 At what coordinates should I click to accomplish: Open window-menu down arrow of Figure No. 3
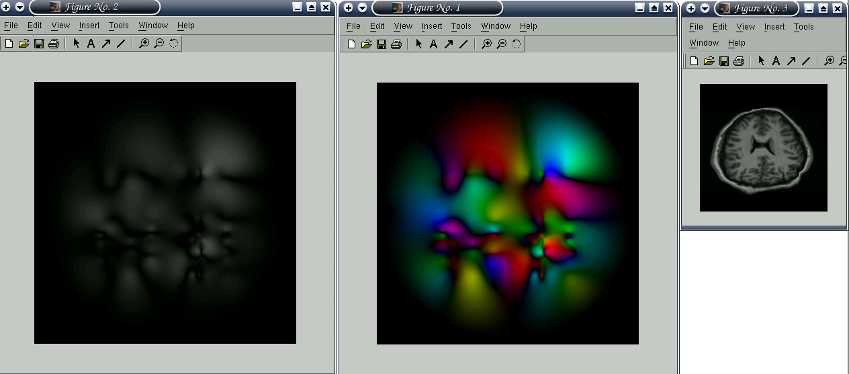705,8
